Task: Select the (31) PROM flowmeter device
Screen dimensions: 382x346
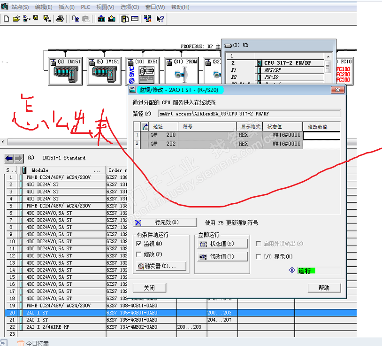Action: pos(182,71)
